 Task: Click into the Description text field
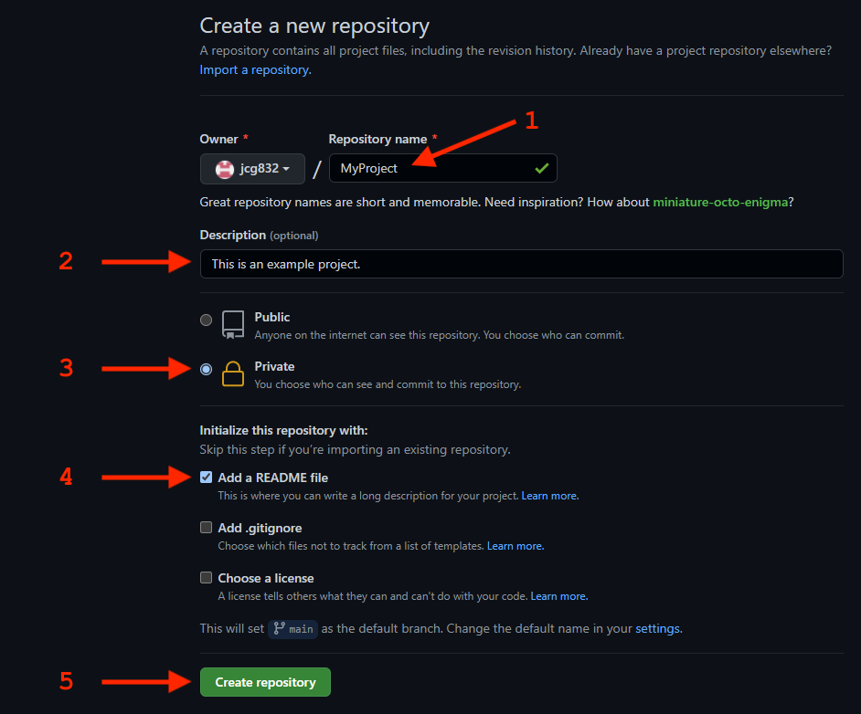(x=521, y=264)
